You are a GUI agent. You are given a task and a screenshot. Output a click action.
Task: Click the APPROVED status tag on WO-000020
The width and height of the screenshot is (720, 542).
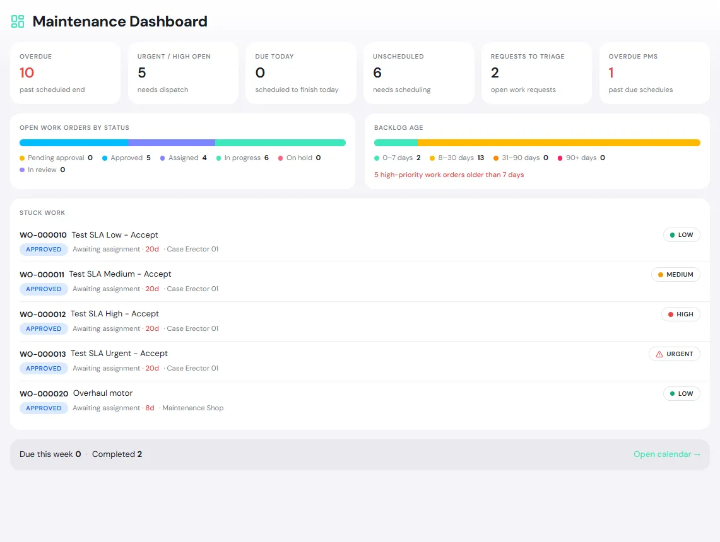[x=44, y=408]
